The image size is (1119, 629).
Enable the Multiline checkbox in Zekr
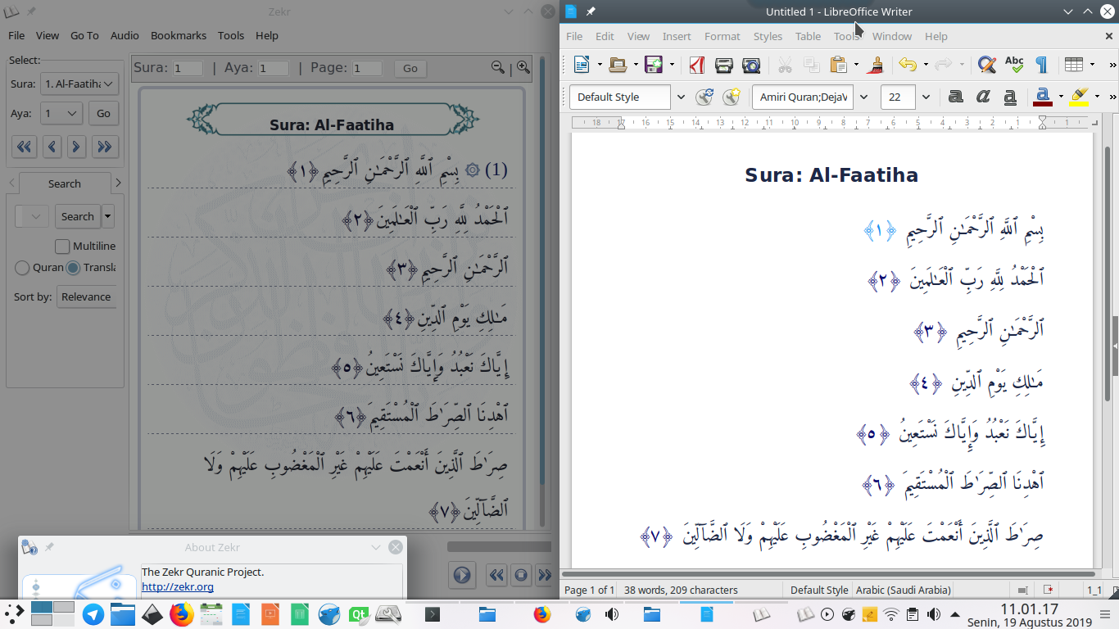pos(62,246)
